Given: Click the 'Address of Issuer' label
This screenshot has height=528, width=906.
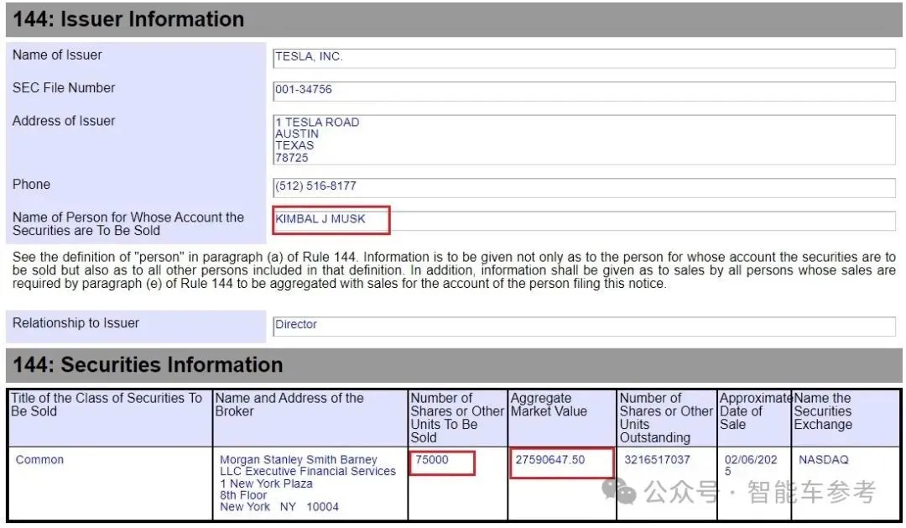Looking at the screenshot, I should 64,121.
